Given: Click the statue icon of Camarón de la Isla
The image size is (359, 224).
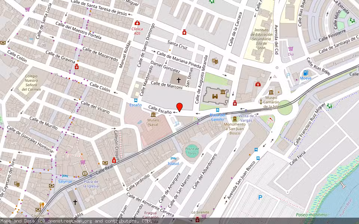Looking at the screenshot, I should coord(261,102).
